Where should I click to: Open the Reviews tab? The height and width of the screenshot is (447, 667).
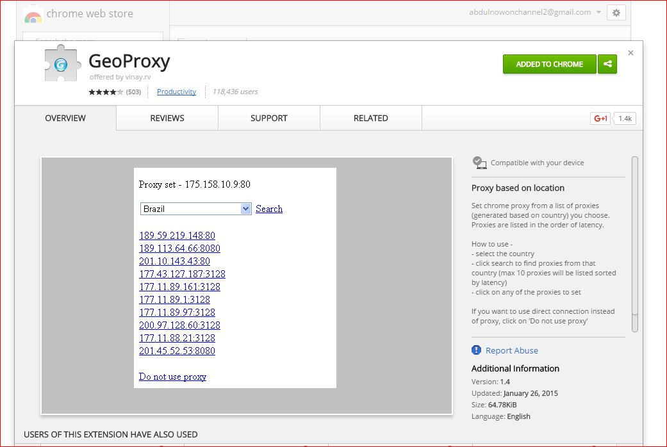pyautogui.click(x=167, y=118)
